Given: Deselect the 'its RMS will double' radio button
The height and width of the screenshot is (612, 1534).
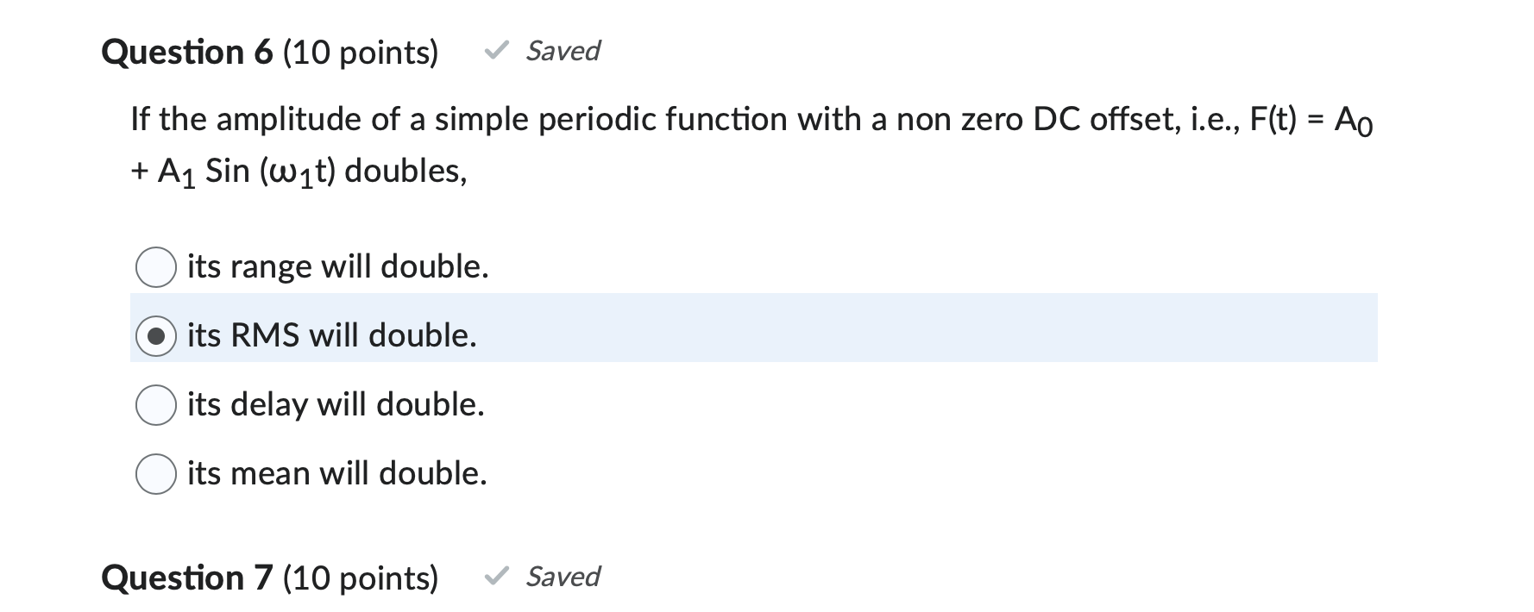Looking at the screenshot, I should 156,335.
